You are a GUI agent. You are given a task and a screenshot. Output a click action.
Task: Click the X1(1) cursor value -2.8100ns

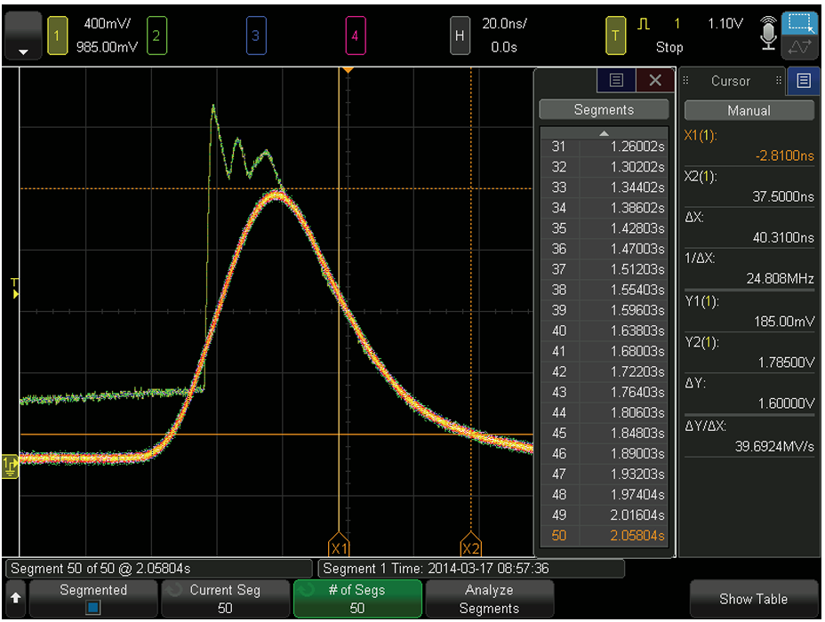[784, 155]
